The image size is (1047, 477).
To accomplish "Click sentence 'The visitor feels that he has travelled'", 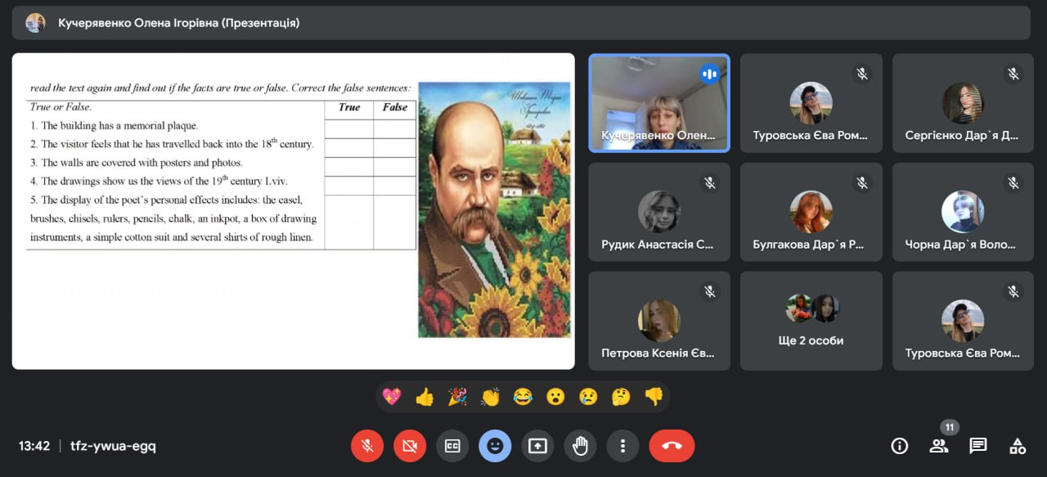I will point(172,144).
